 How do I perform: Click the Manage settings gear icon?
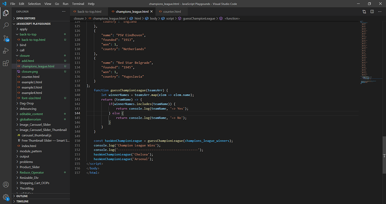(5, 197)
